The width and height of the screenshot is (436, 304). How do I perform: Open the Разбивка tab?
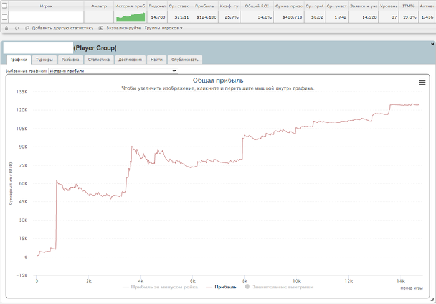(70, 60)
